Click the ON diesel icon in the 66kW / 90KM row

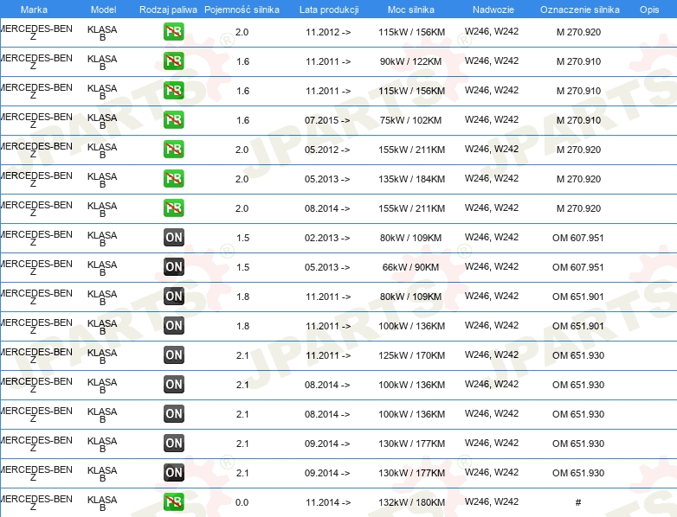point(173,267)
